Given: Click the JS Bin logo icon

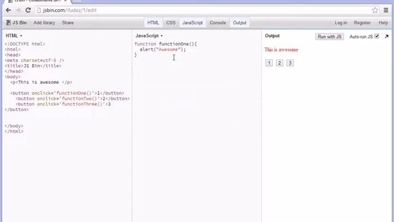Looking at the screenshot, I should coord(8,23).
